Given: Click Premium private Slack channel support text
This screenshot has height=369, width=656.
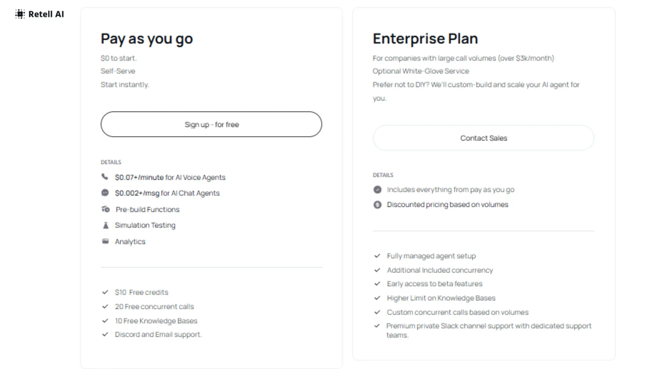Looking at the screenshot, I should click(x=489, y=330).
